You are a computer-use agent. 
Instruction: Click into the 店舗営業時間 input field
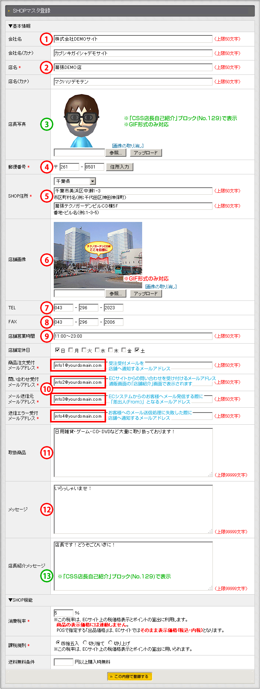point(133,336)
